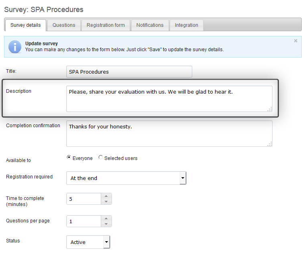Click inside the Description text area
Viewport: 305px width, 256px height.
point(169,99)
